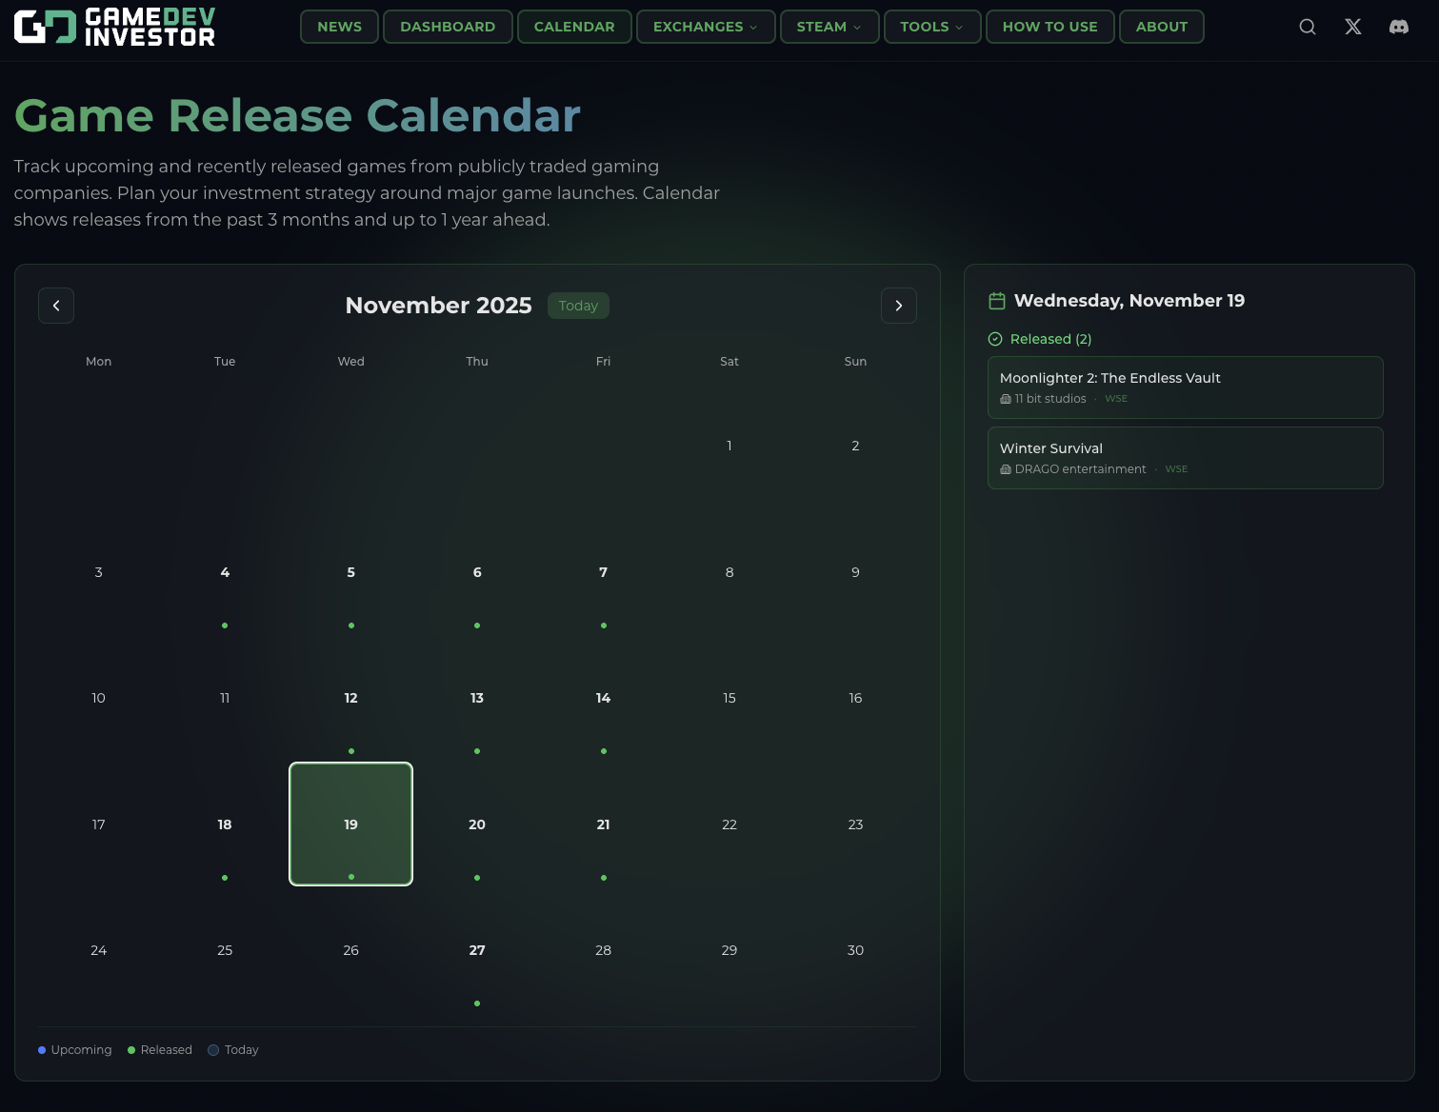Click the Released legend dot at the bottom

point(130,1050)
